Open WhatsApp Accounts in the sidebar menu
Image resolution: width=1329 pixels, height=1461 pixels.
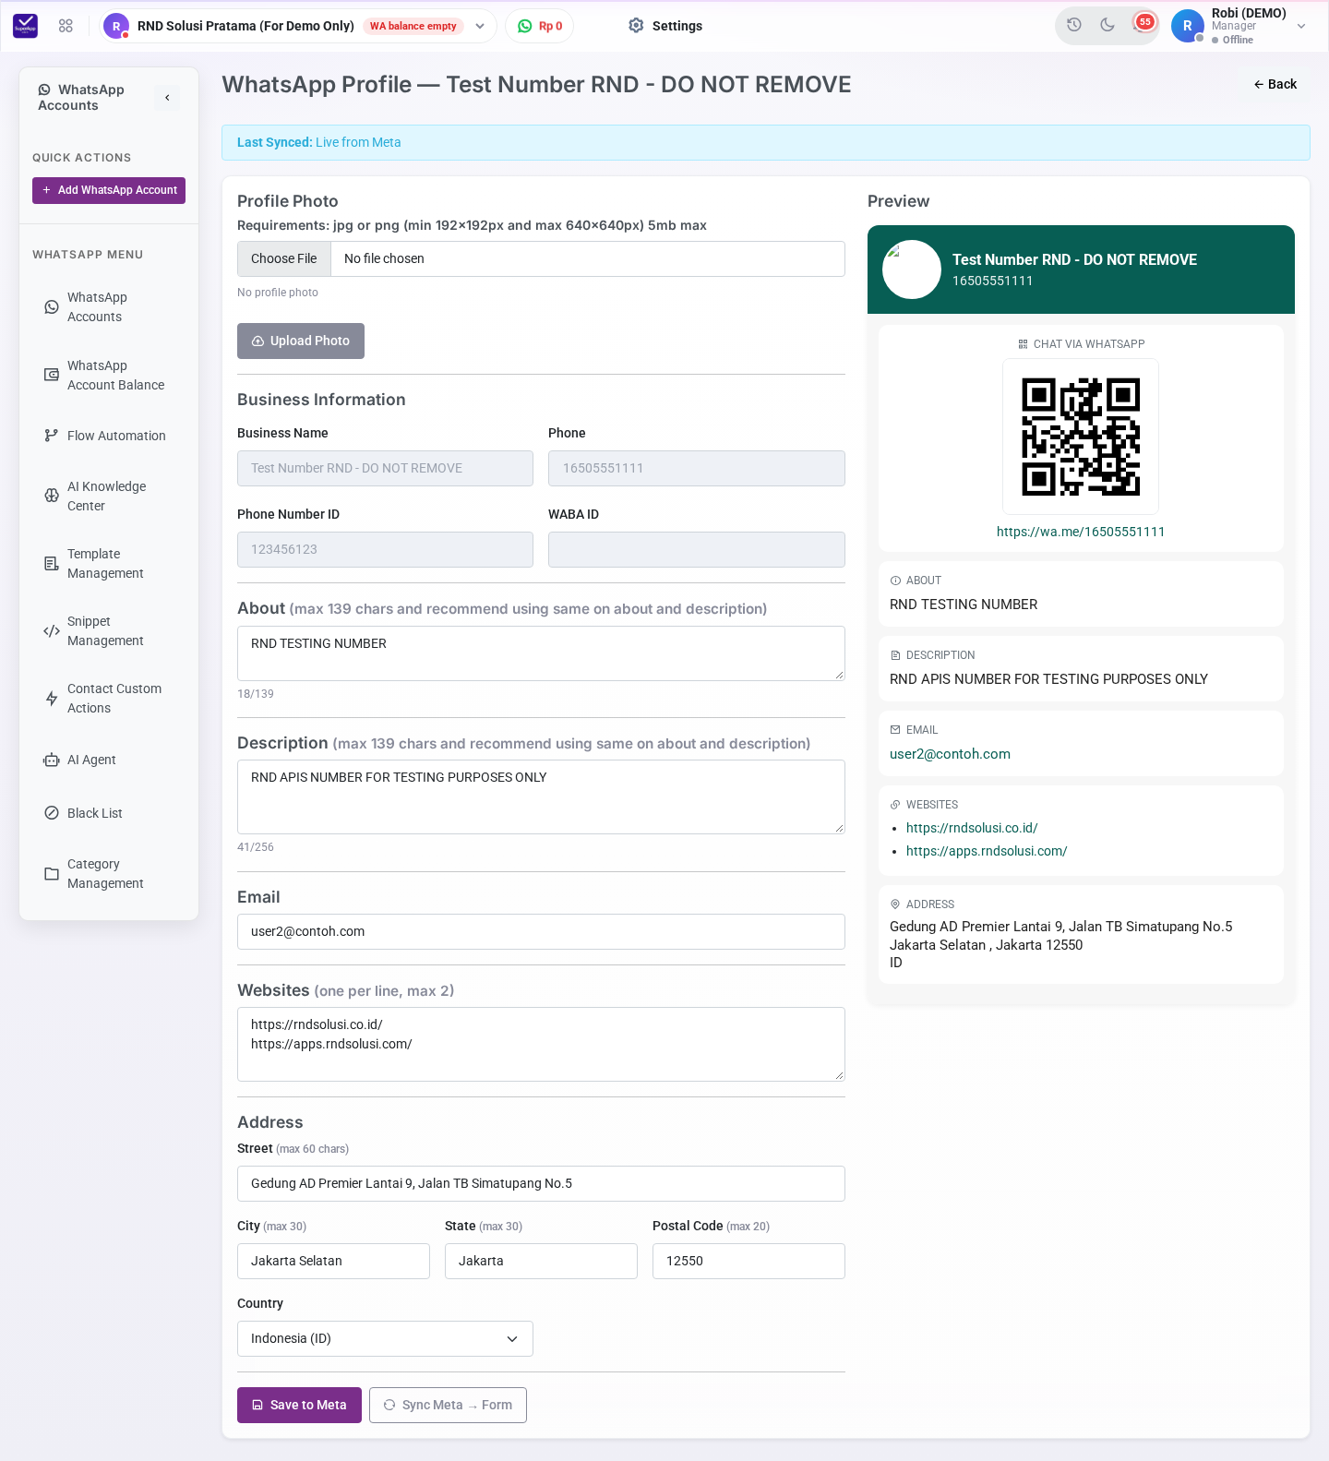[109, 307]
